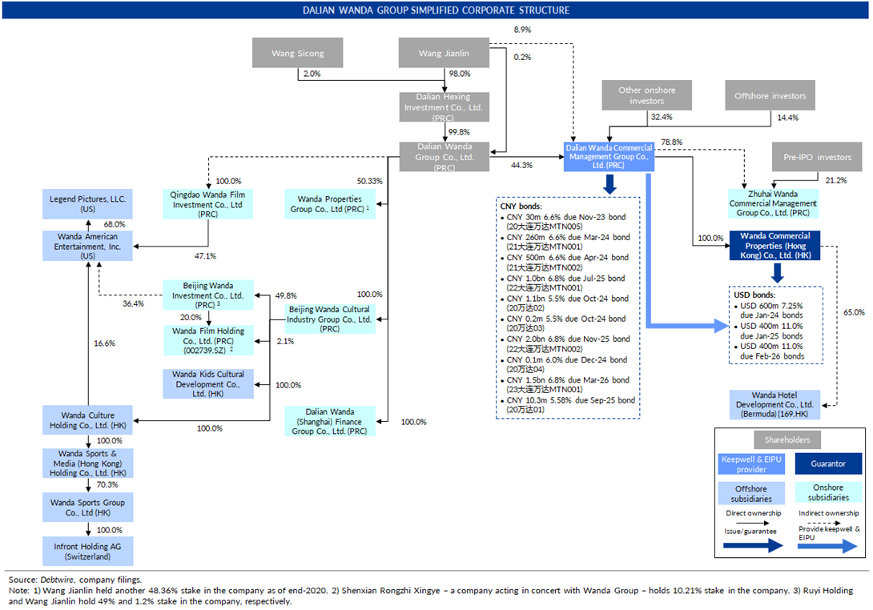Viewport: 873px width, 610px height.
Task: Click the Wang Jianlin shareholder box
Action: tap(444, 54)
